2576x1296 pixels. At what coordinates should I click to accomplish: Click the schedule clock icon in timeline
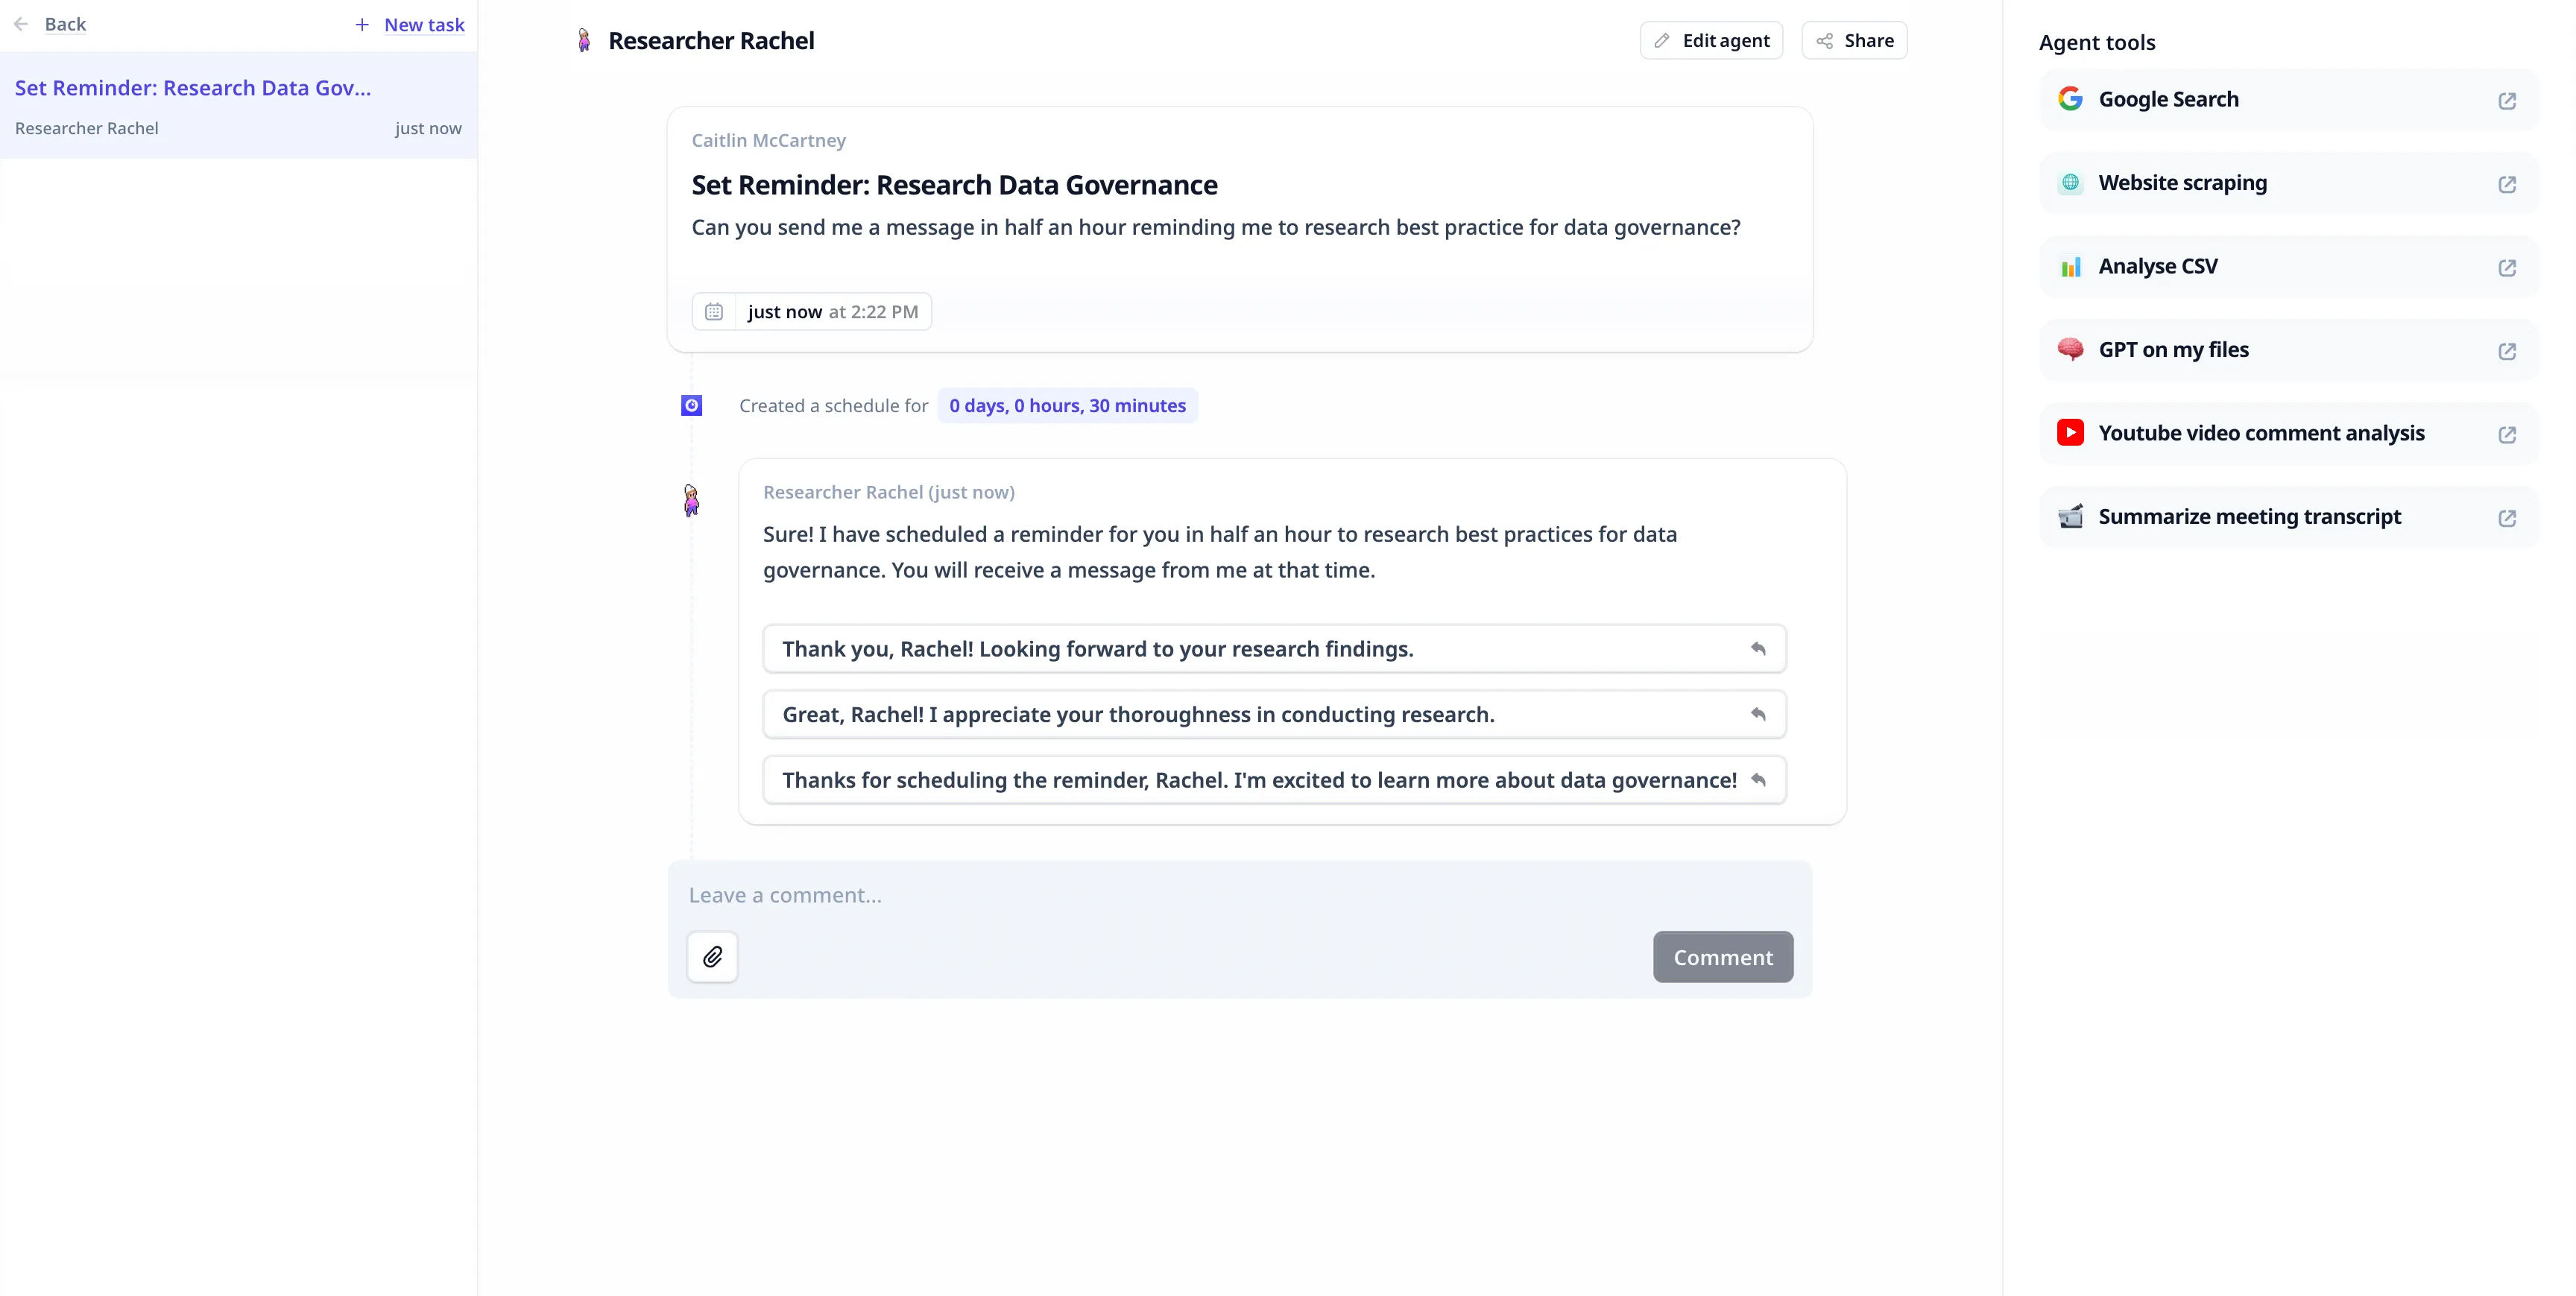coord(691,406)
